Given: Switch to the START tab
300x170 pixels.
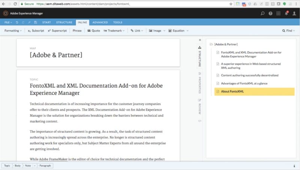Looking at the screenshot, I should coord(46,22).
